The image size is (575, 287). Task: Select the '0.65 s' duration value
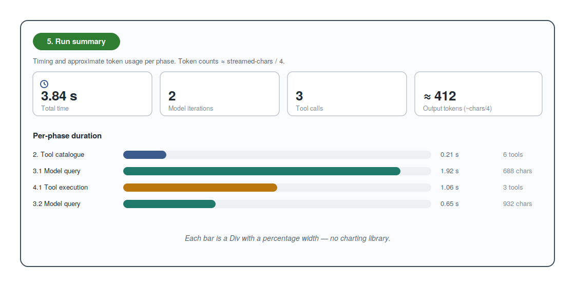point(450,204)
